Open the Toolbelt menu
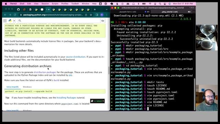The height and width of the screenshot is (124, 220). pyautogui.click(x=75, y=4)
